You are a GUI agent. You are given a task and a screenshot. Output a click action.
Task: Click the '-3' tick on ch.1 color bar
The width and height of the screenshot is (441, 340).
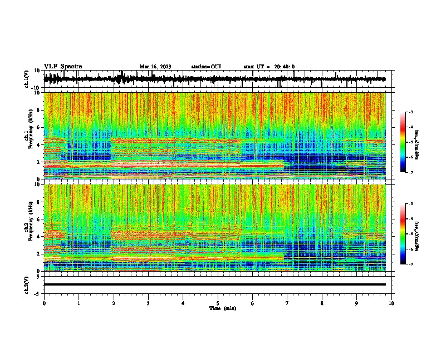(410, 112)
